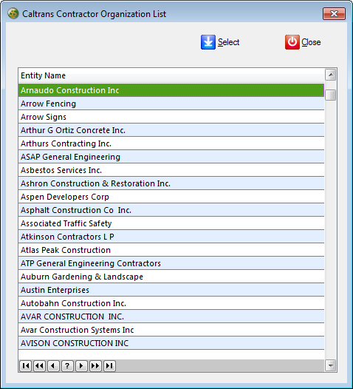Go to next page double-arrow icon
This screenshot has width=353, height=389.
pyautogui.click(x=95, y=366)
